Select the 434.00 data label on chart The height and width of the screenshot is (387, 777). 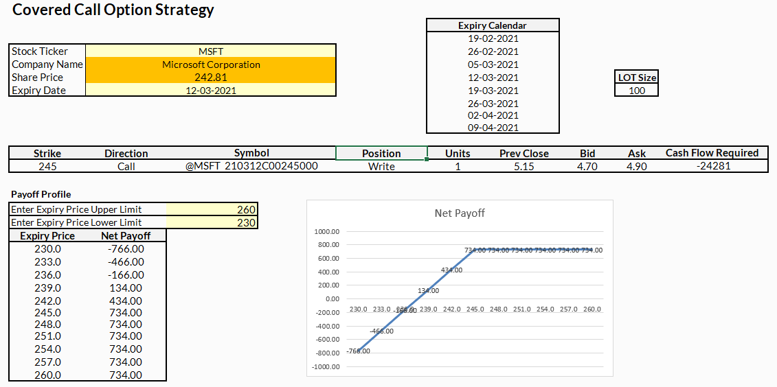(x=451, y=270)
